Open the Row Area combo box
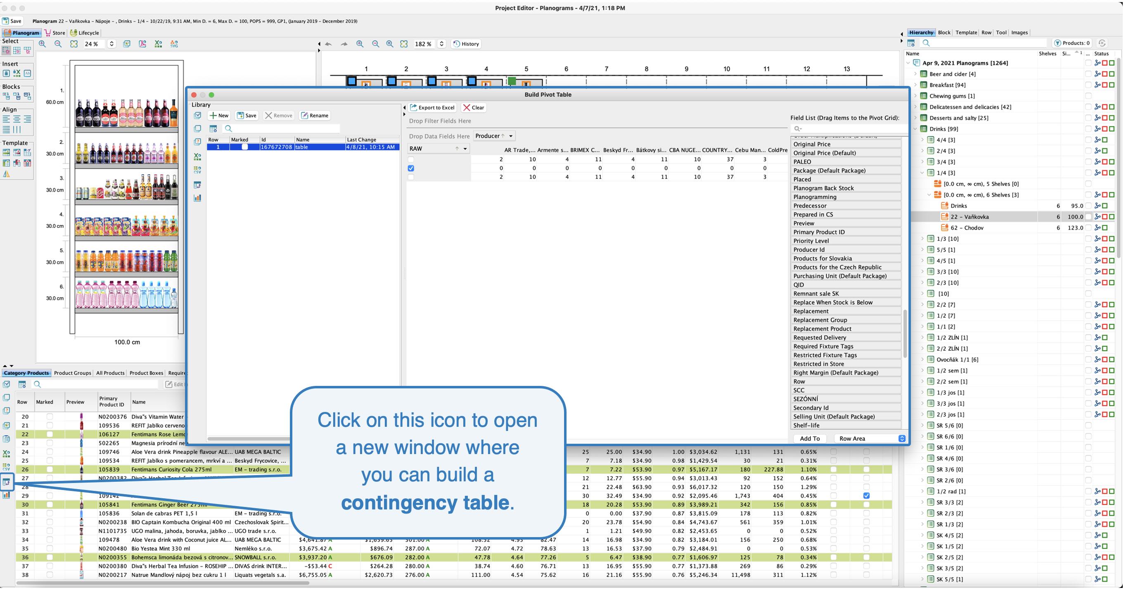This screenshot has height=590, width=1124. point(870,438)
